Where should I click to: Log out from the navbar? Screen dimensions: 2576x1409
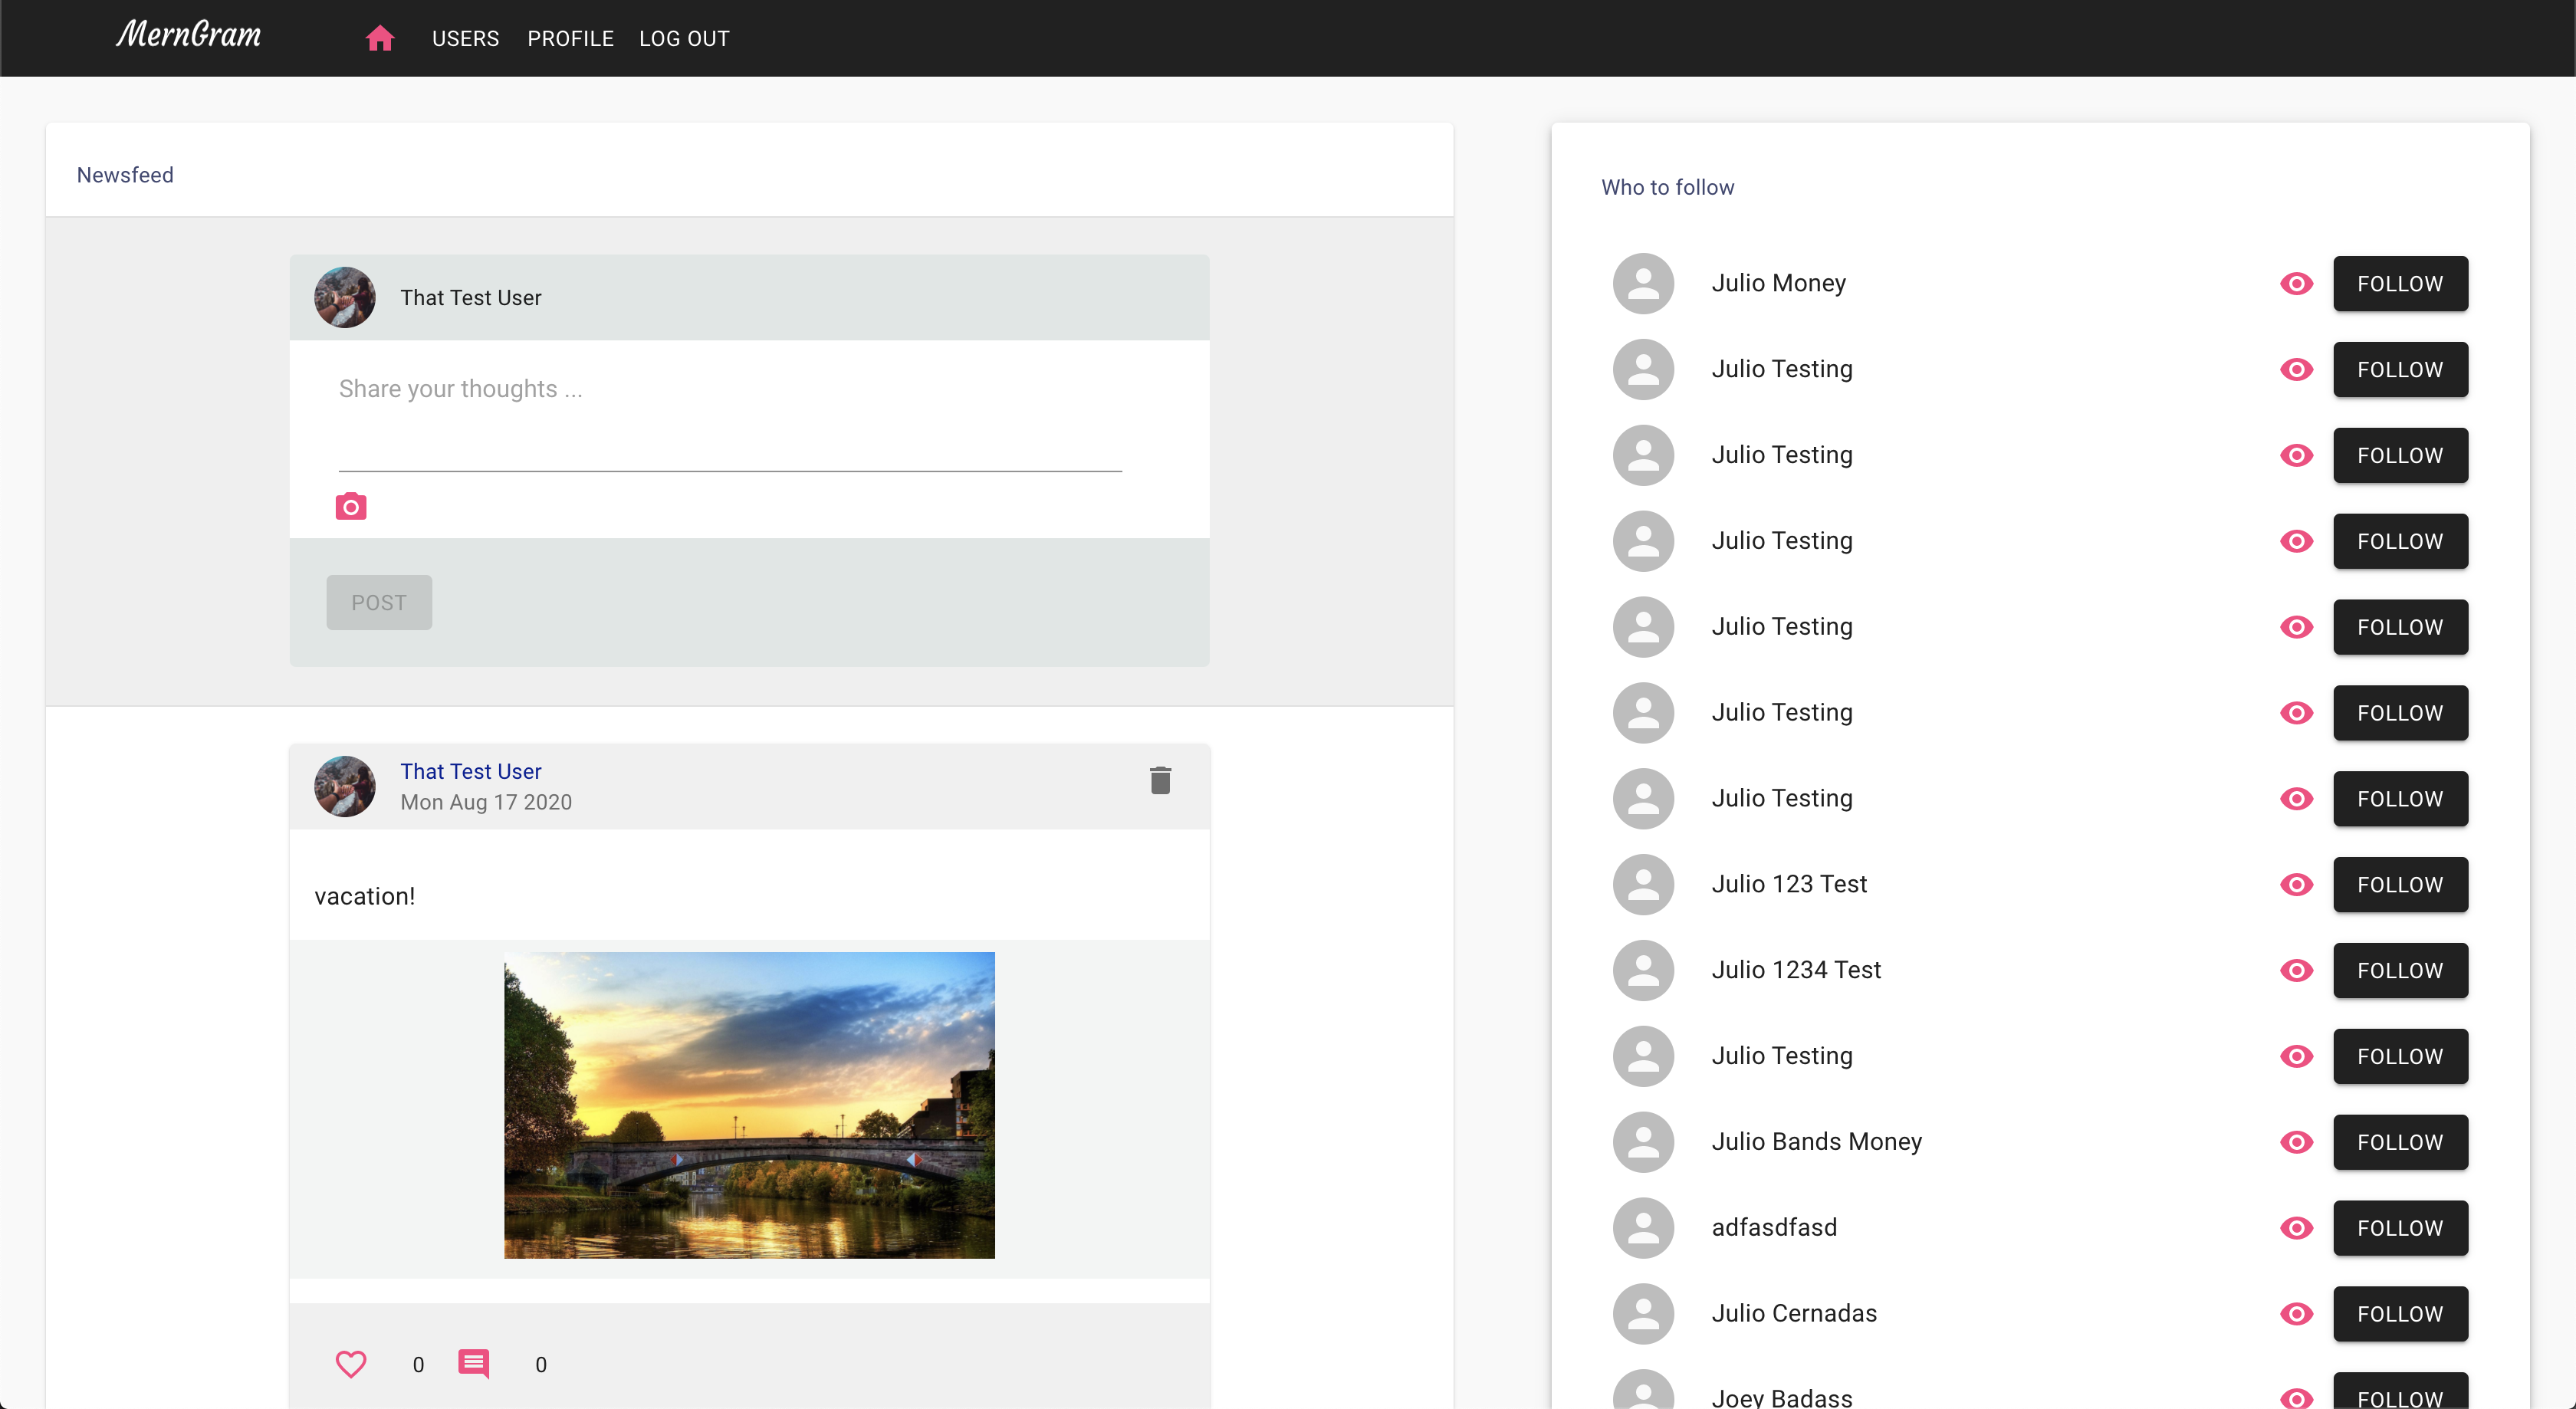[684, 38]
